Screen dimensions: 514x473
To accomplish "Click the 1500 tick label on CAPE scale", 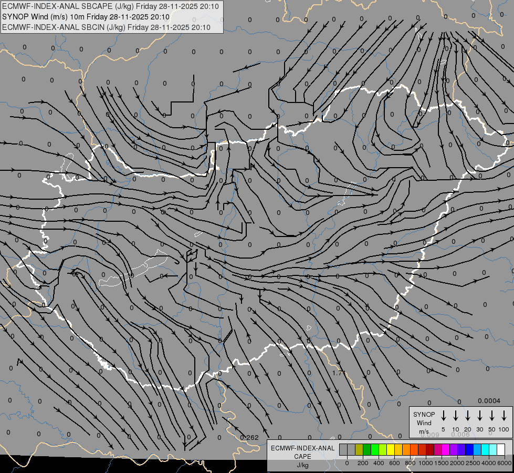I will click(x=442, y=463).
